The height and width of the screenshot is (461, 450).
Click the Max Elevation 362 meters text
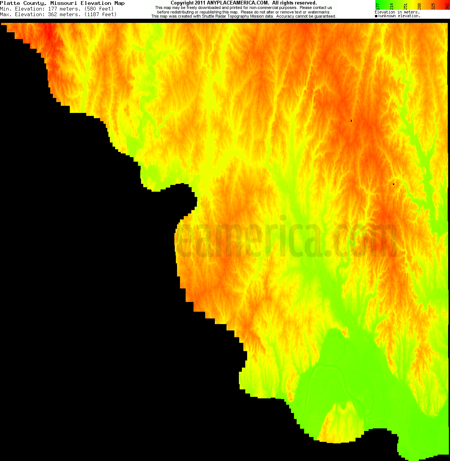coord(58,14)
